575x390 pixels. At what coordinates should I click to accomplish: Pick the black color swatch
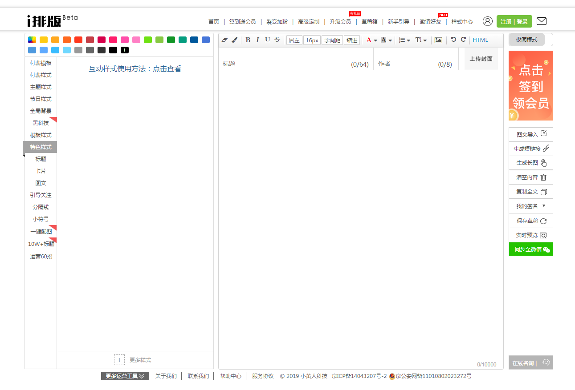pos(113,50)
